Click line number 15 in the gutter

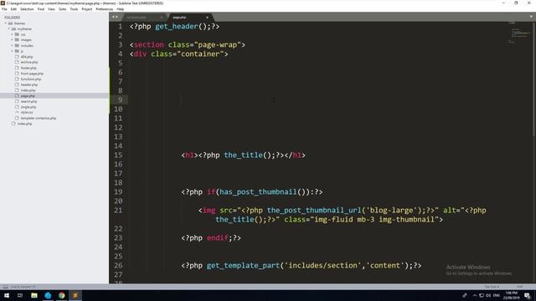pyautogui.click(x=118, y=155)
